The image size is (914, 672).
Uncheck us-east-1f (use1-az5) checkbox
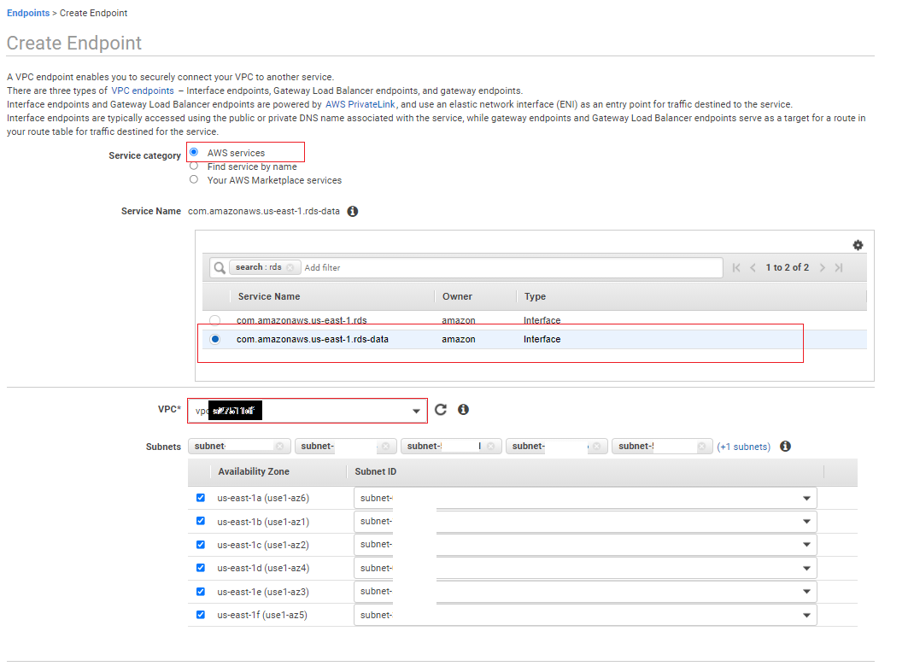201,615
